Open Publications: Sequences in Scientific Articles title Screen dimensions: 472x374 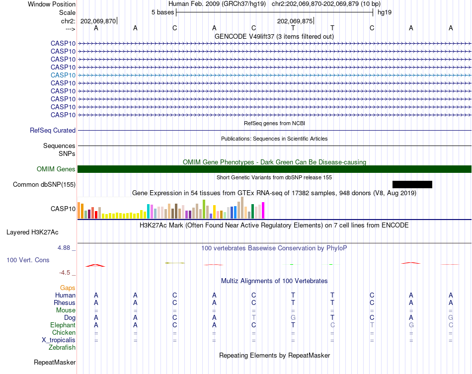274,139
